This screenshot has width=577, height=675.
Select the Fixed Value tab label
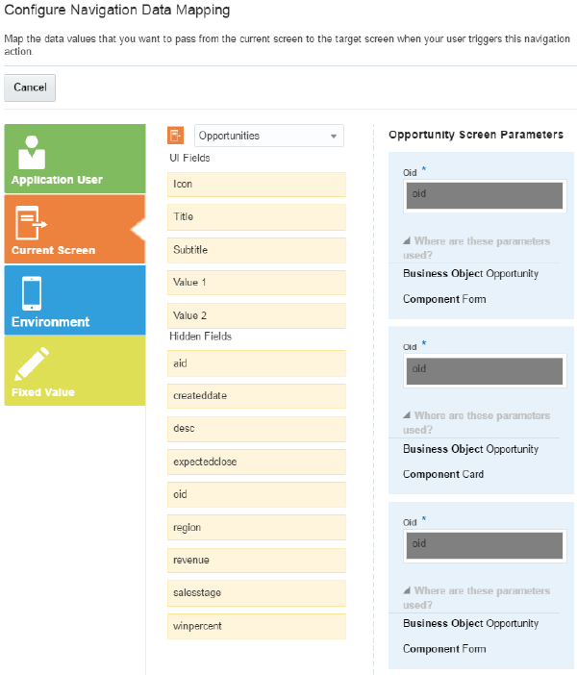click(x=42, y=392)
